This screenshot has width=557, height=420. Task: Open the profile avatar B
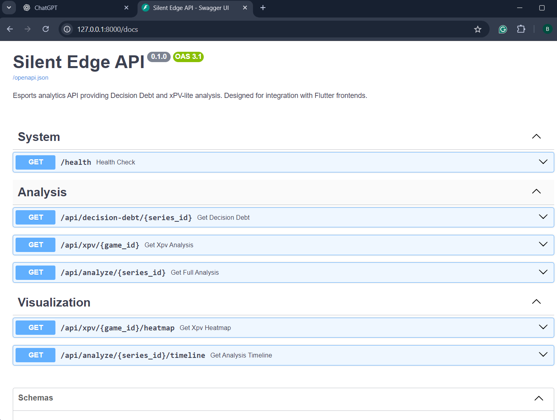point(547,29)
